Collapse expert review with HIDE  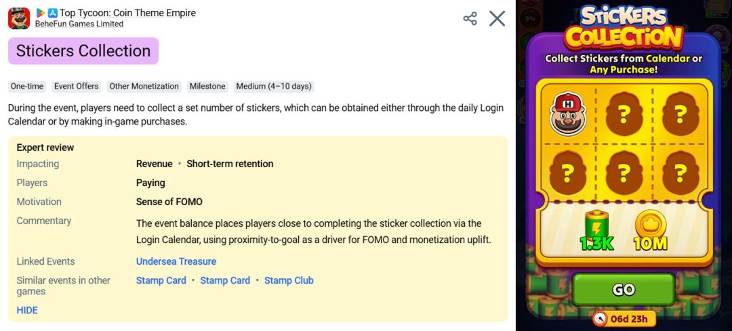click(27, 311)
